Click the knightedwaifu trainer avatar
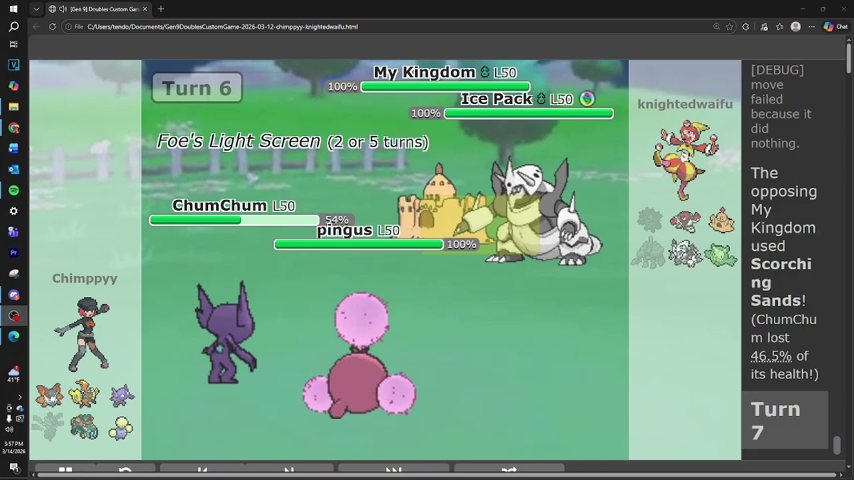The height and width of the screenshot is (480, 854). 686,160
